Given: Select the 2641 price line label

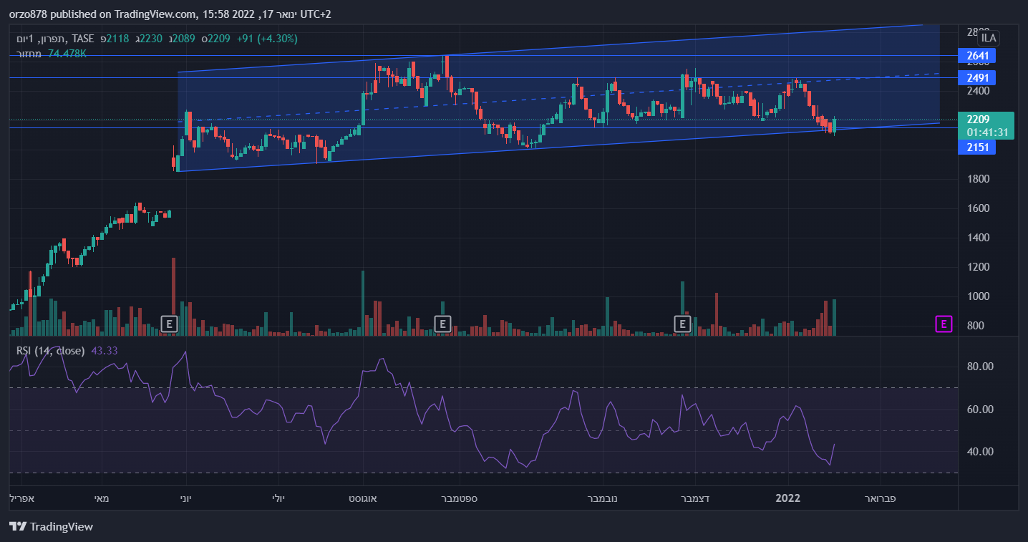Looking at the screenshot, I should [977, 56].
